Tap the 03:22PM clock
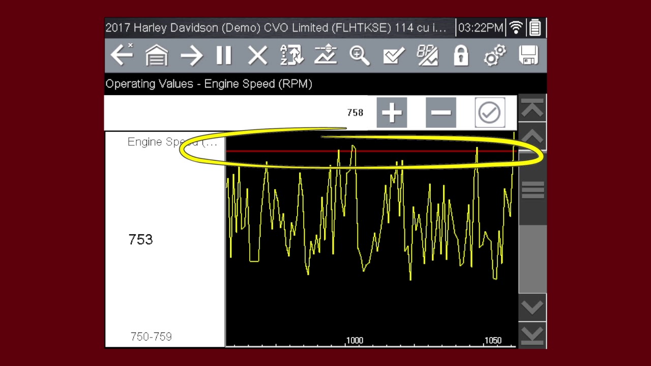The image size is (651, 366). tap(481, 28)
